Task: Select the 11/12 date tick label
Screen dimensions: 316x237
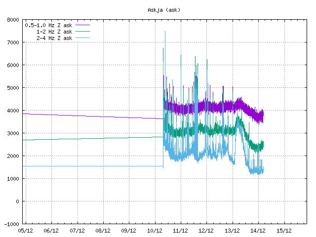Action: coord(180,231)
